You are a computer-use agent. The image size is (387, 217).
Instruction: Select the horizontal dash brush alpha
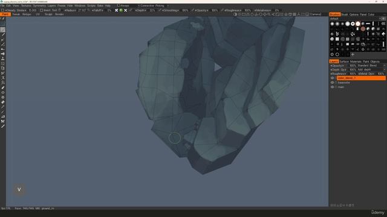pos(368,24)
